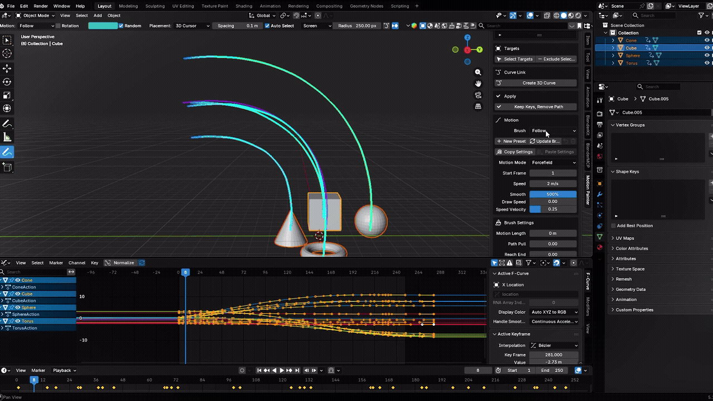713x401 pixels.
Task: Select the Rotate tool in toolbar
Action: click(7, 82)
